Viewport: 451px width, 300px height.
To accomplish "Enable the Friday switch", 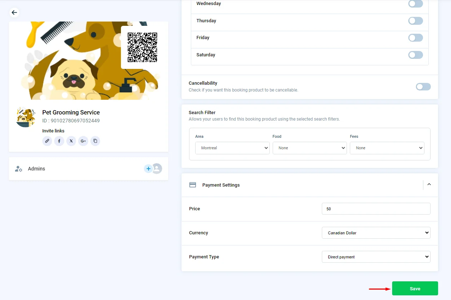I will coord(415,38).
